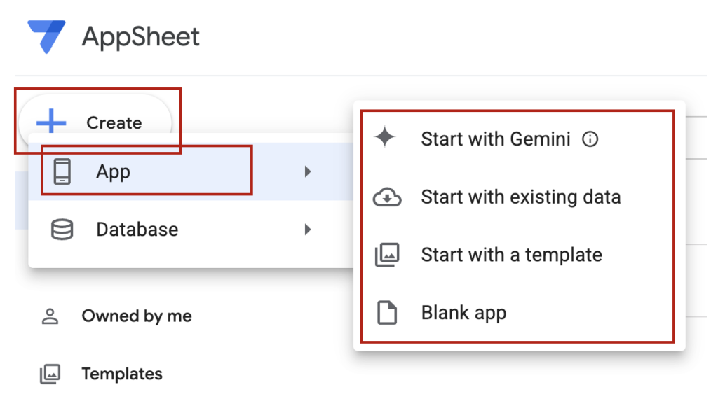
Task: Click the Gemini sparkle icon
Action: (386, 139)
